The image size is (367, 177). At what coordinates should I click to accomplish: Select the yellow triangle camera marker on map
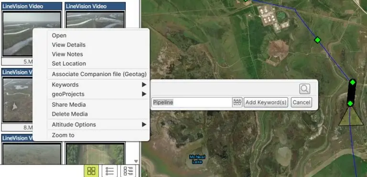coord(351,117)
